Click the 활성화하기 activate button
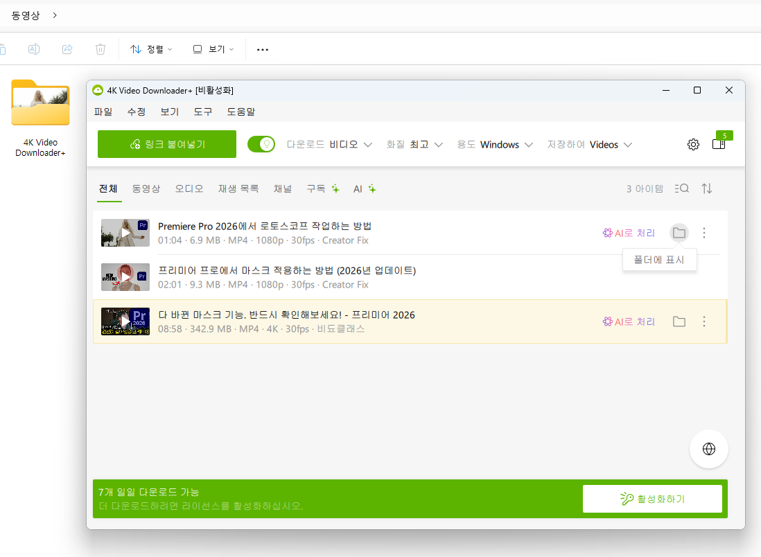 pyautogui.click(x=652, y=499)
